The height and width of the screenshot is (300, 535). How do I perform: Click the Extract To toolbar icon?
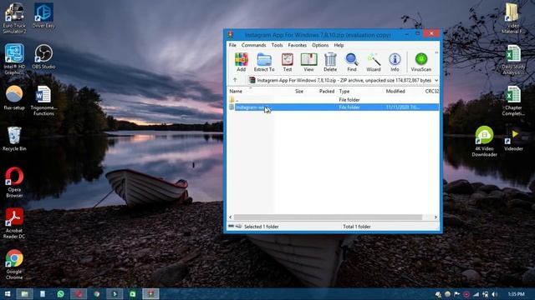pos(264,62)
